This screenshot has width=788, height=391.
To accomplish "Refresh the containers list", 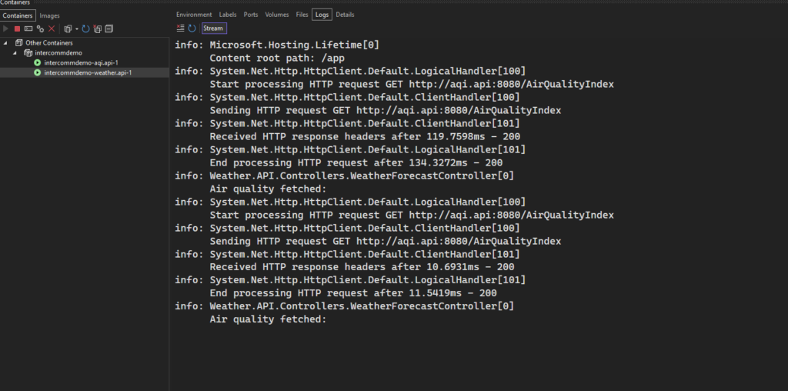I will (85, 28).
